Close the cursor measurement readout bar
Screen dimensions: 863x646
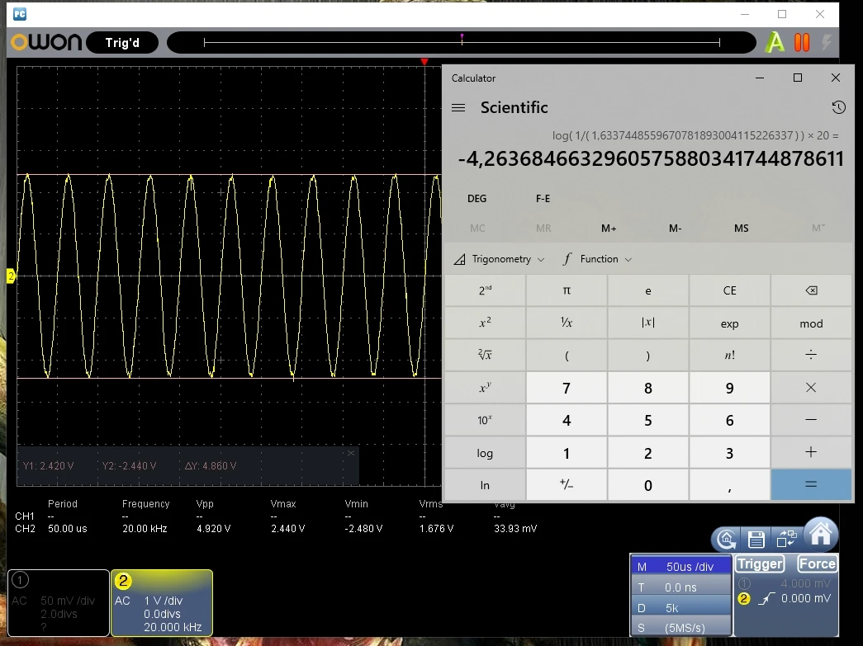[x=351, y=453]
